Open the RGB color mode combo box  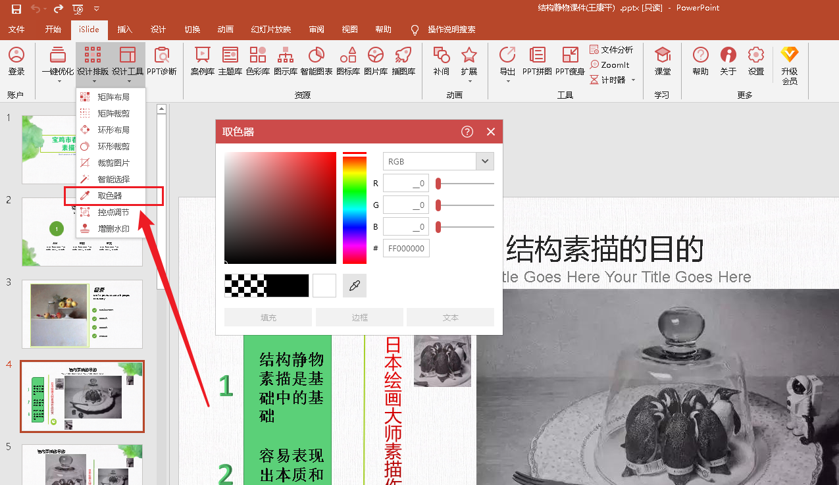pyautogui.click(x=438, y=161)
